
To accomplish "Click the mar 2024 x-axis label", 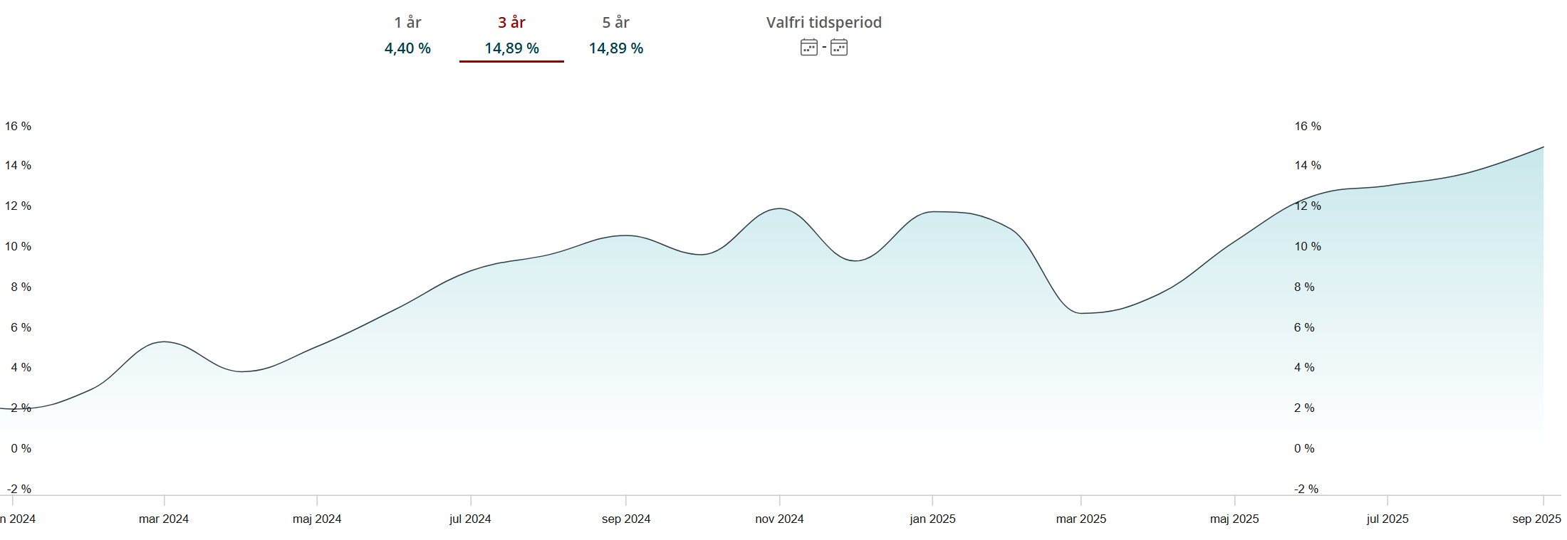I will click(x=164, y=519).
